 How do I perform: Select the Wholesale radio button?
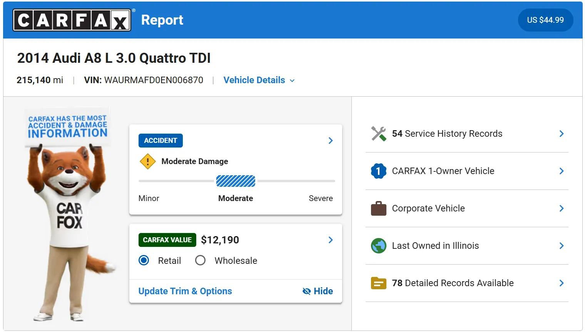point(200,260)
